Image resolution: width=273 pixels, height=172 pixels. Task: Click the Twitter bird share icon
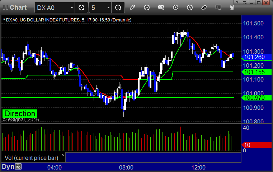click(x=232, y=8)
